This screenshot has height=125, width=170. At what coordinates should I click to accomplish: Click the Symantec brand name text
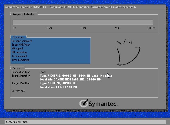click(x=103, y=104)
